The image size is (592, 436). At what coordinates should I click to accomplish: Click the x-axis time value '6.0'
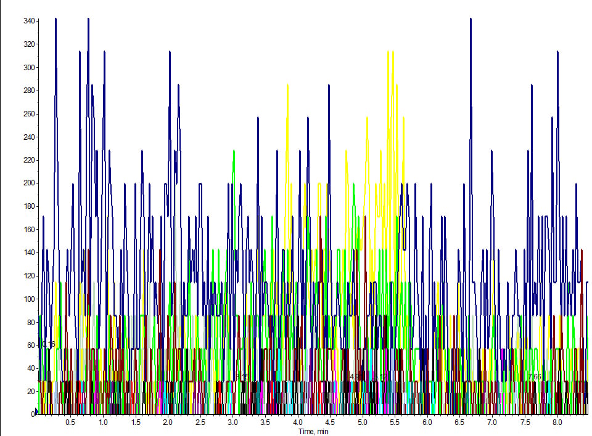click(427, 422)
